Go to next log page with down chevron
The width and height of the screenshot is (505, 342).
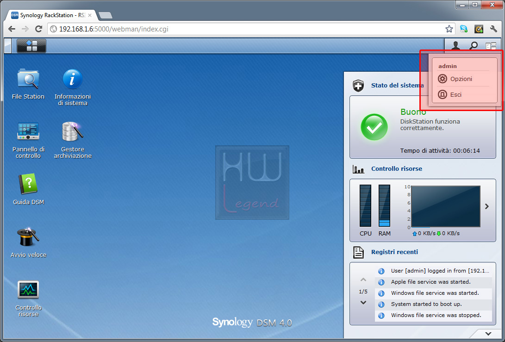click(x=363, y=303)
